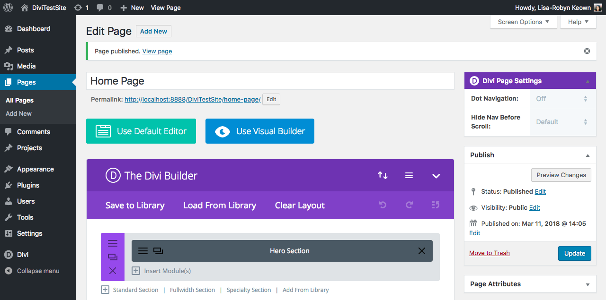The height and width of the screenshot is (300, 606).
Task: Clone the section using purple bar icon
Action: pos(113,257)
